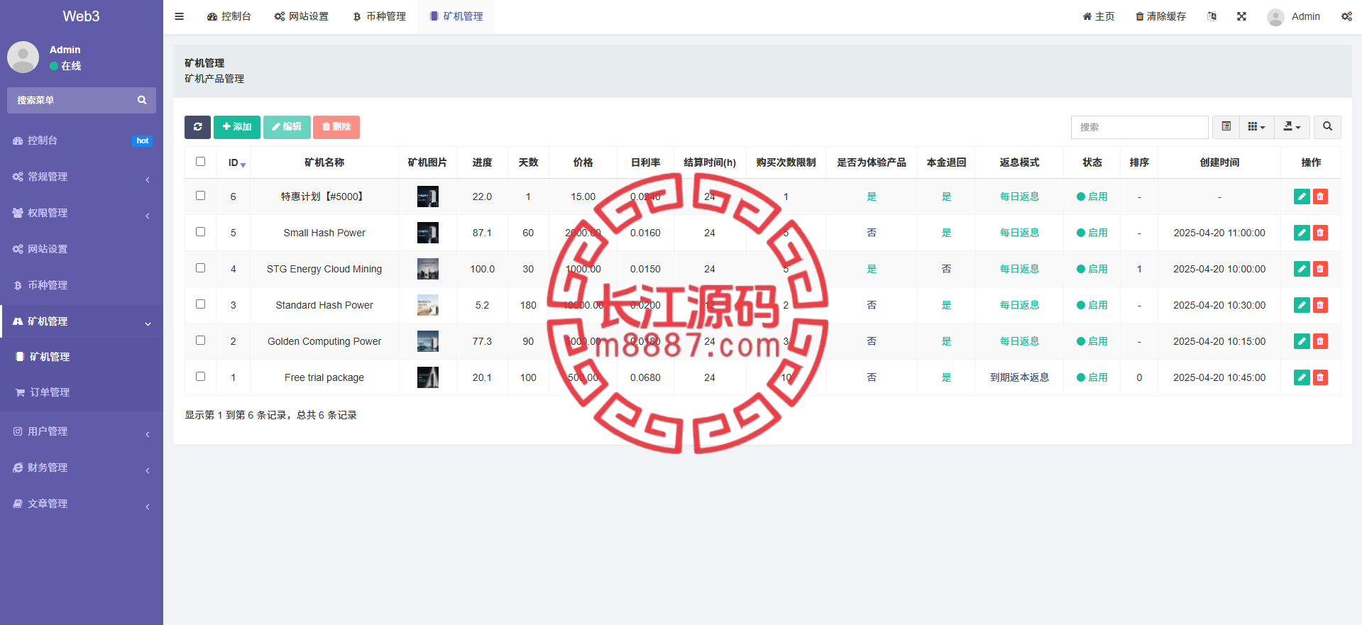This screenshot has height=625, width=1362.
Task: Toggle fullscreen mode icon in header
Action: 1241,16
